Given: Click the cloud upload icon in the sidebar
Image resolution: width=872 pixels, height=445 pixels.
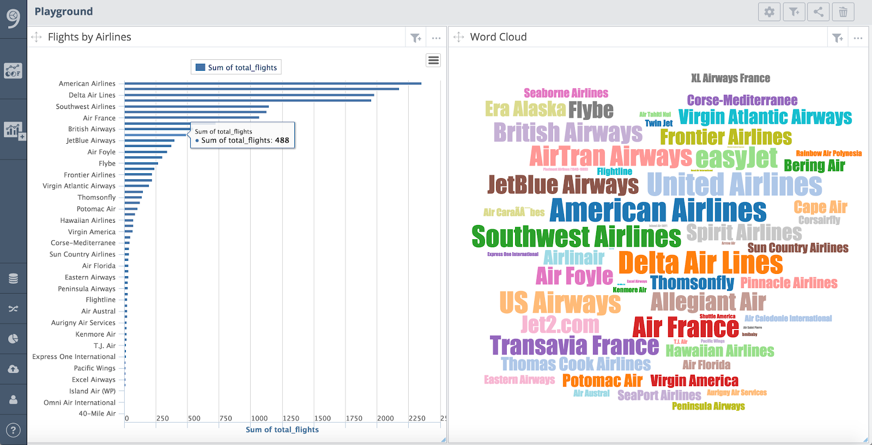Looking at the screenshot, I should (13, 369).
